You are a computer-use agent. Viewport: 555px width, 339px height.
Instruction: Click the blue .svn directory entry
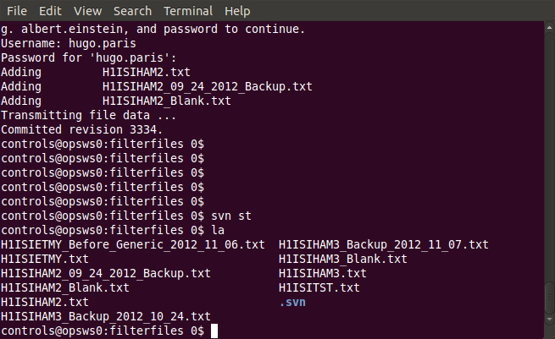(x=292, y=303)
